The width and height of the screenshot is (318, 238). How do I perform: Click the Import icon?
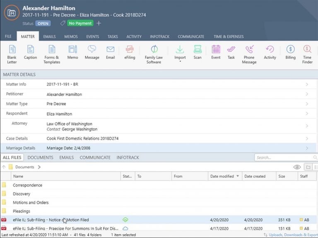(x=180, y=50)
